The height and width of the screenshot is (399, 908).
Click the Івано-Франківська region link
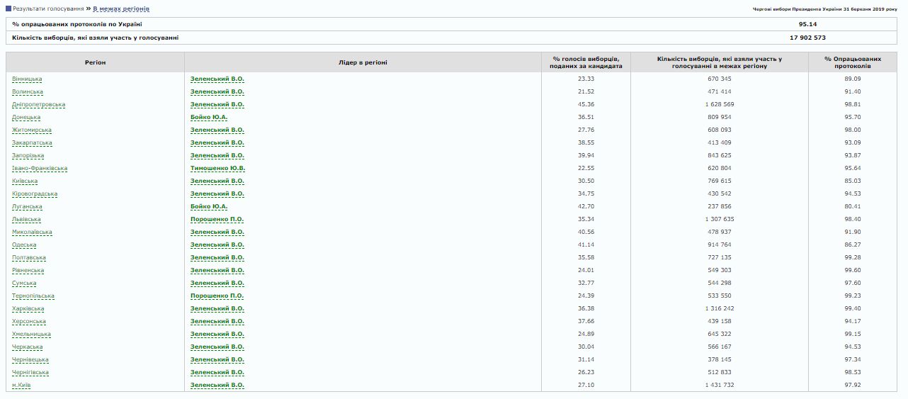point(40,168)
